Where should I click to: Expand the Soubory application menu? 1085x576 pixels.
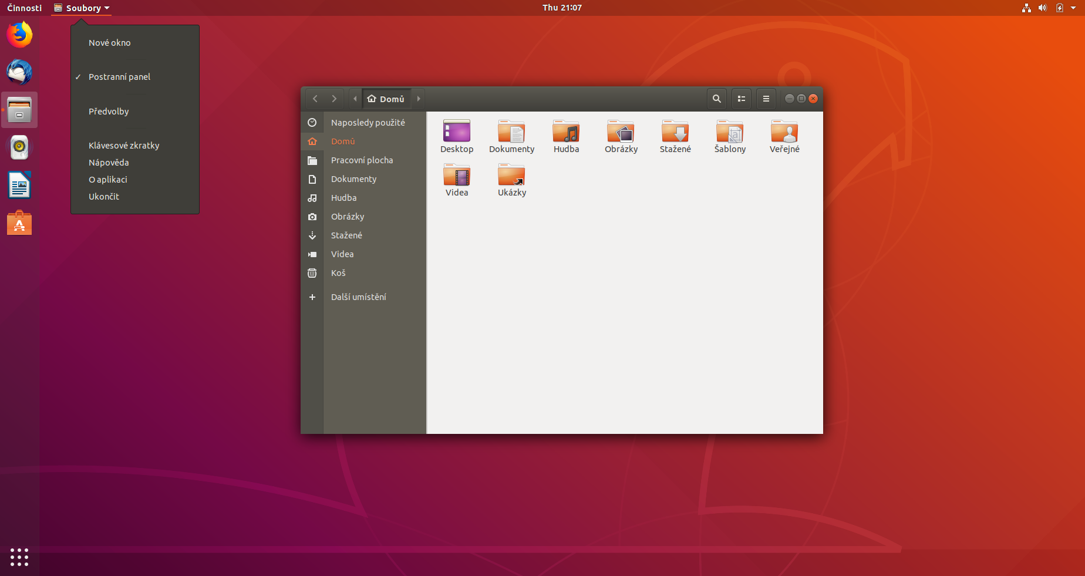[82, 8]
